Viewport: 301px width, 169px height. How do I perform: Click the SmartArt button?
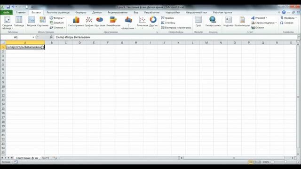point(56,23)
